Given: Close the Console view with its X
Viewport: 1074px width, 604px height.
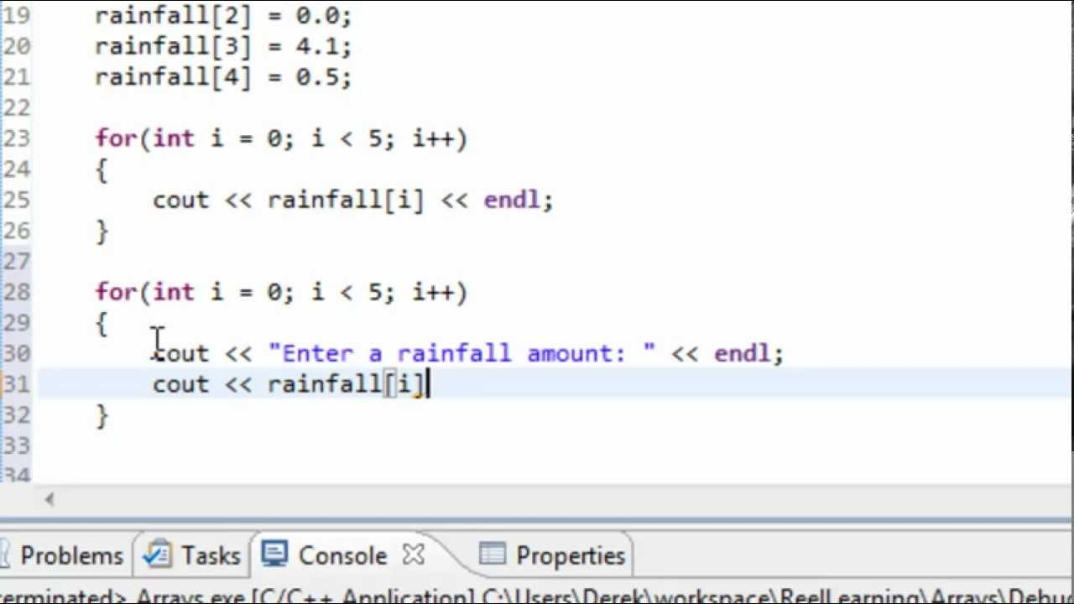Looking at the screenshot, I should (x=414, y=555).
